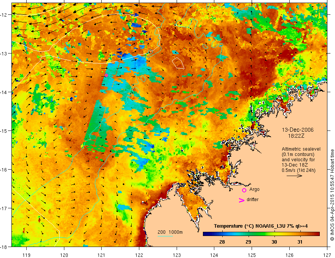The height and width of the screenshot is (258, 335).
Task: Click latitude axis label -17
Action: tap(4, 208)
